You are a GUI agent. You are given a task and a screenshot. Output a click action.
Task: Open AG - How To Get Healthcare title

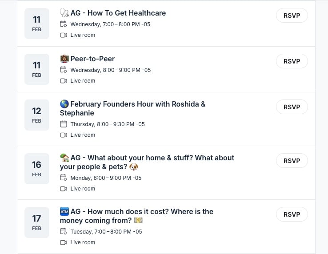pos(118,13)
